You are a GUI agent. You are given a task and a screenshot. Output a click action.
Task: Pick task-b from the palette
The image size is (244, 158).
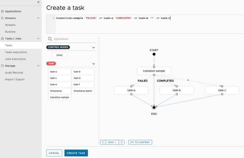[83, 72]
